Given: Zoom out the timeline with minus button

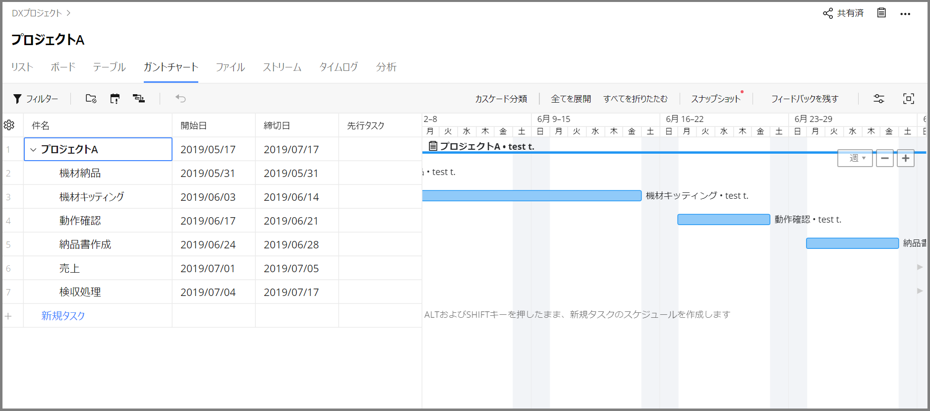Looking at the screenshot, I should click(x=885, y=158).
